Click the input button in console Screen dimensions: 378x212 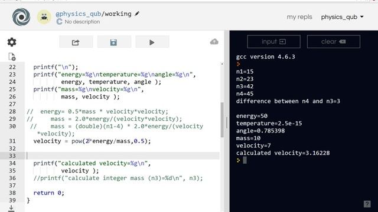(273, 42)
